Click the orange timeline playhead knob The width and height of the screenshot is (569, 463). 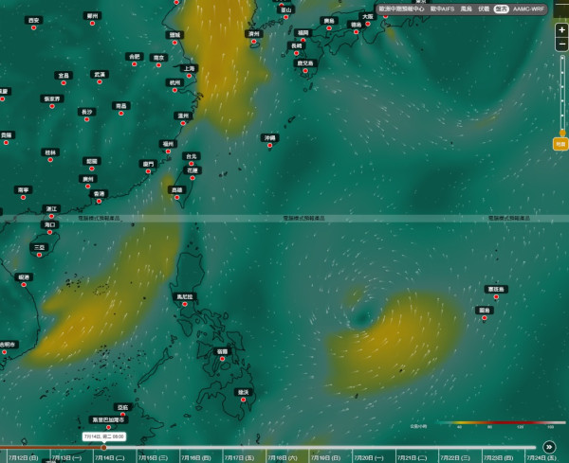click(x=103, y=448)
